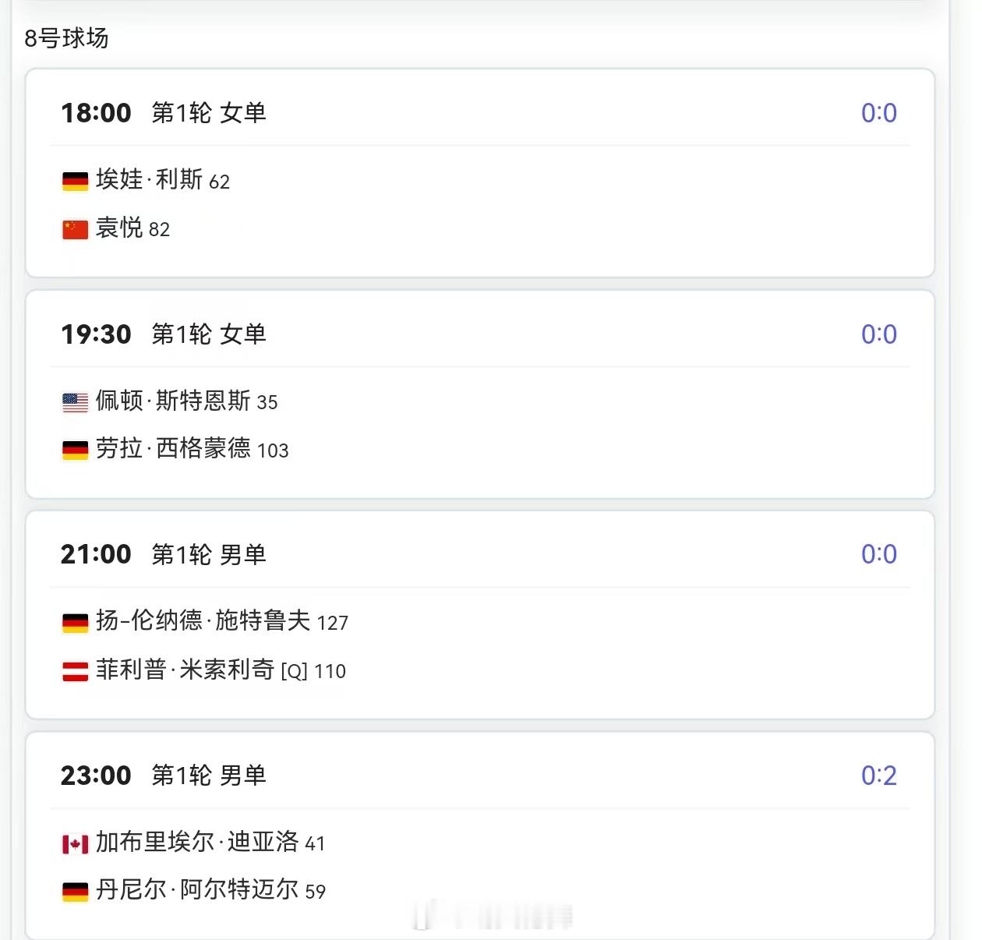Select player 加布里埃尔·迪亚洛 41
The image size is (982, 940).
tap(210, 842)
